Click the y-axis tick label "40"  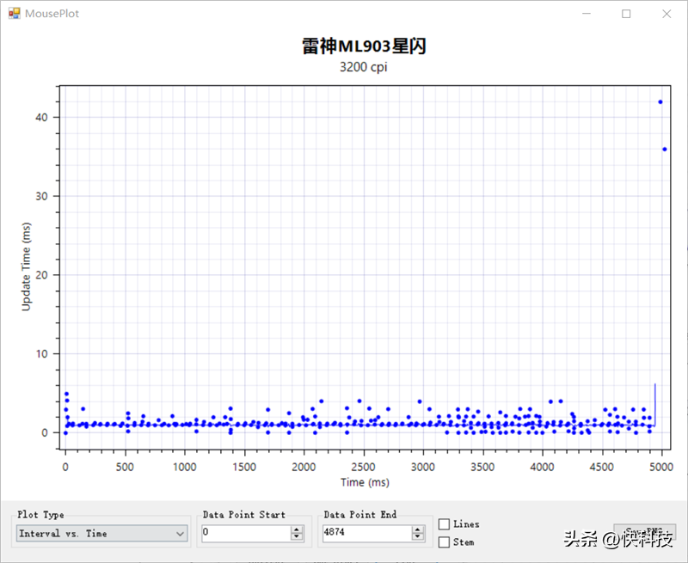tap(41, 118)
